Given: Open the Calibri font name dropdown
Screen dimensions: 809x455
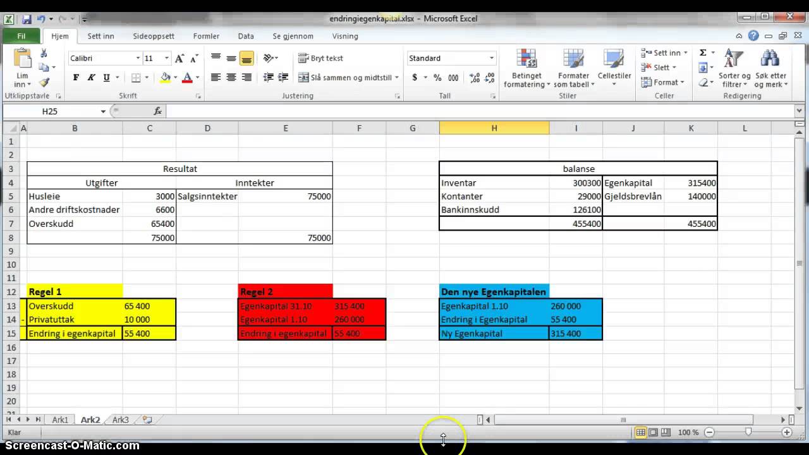Looking at the screenshot, I should pyautogui.click(x=138, y=58).
